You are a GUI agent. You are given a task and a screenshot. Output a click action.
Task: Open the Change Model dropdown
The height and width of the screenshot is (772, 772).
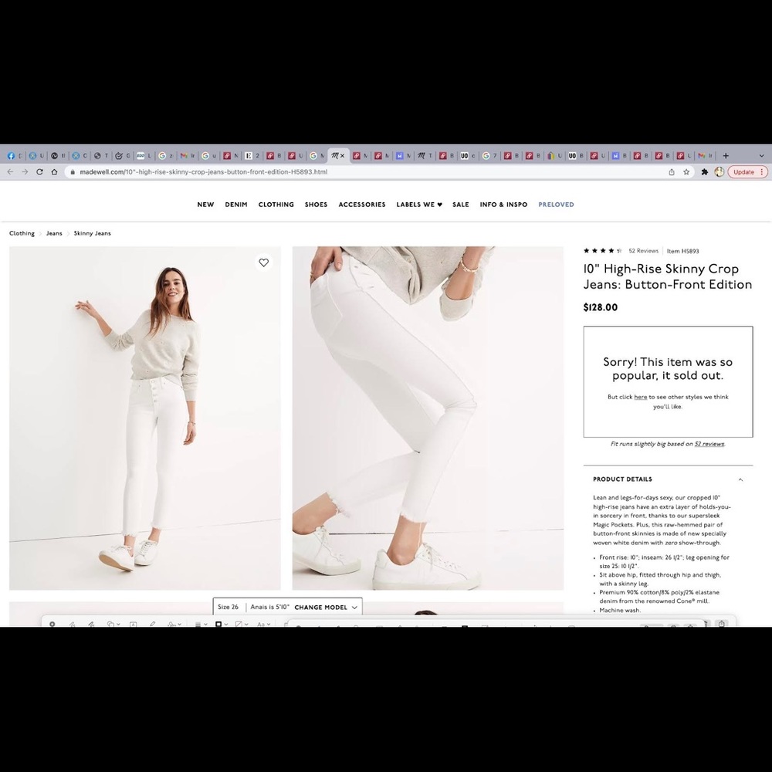pos(326,607)
